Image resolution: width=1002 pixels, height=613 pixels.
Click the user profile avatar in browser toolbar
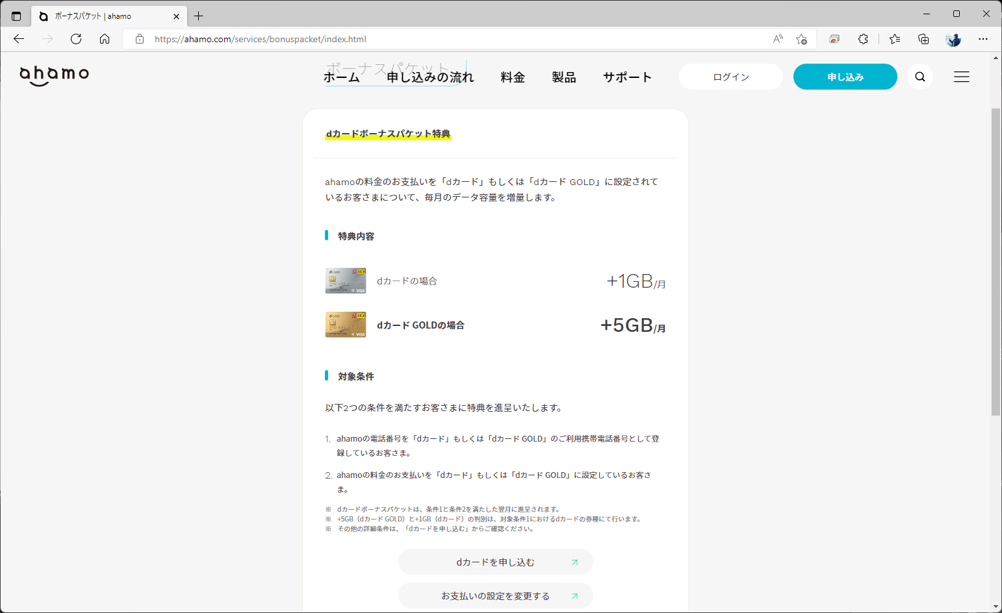953,39
